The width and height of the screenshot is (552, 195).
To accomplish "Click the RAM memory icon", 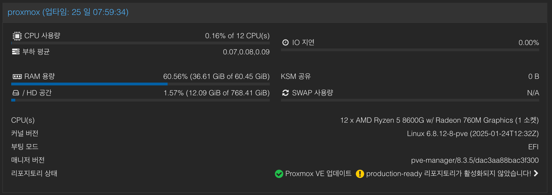I will pyautogui.click(x=17, y=76).
